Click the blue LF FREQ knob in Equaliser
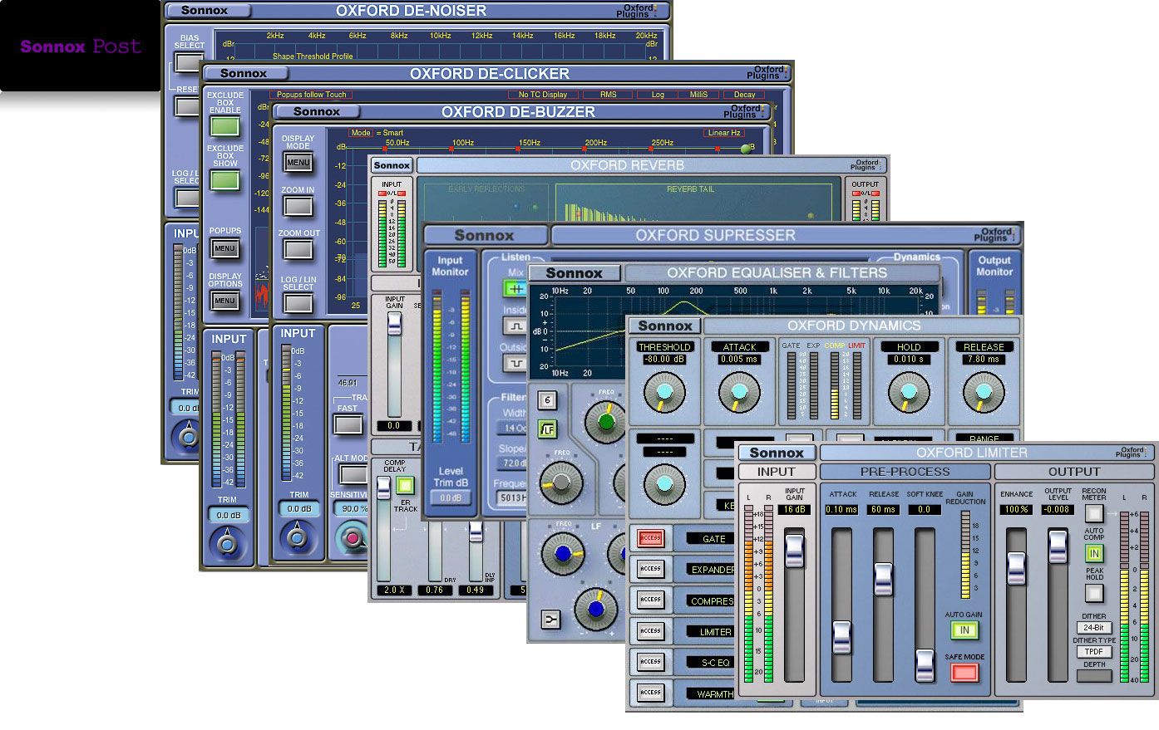Viewport: 1159px width, 730px height. 563,554
